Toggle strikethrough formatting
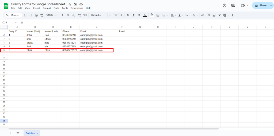Screen dimensions: 274x136 (139, 15)
